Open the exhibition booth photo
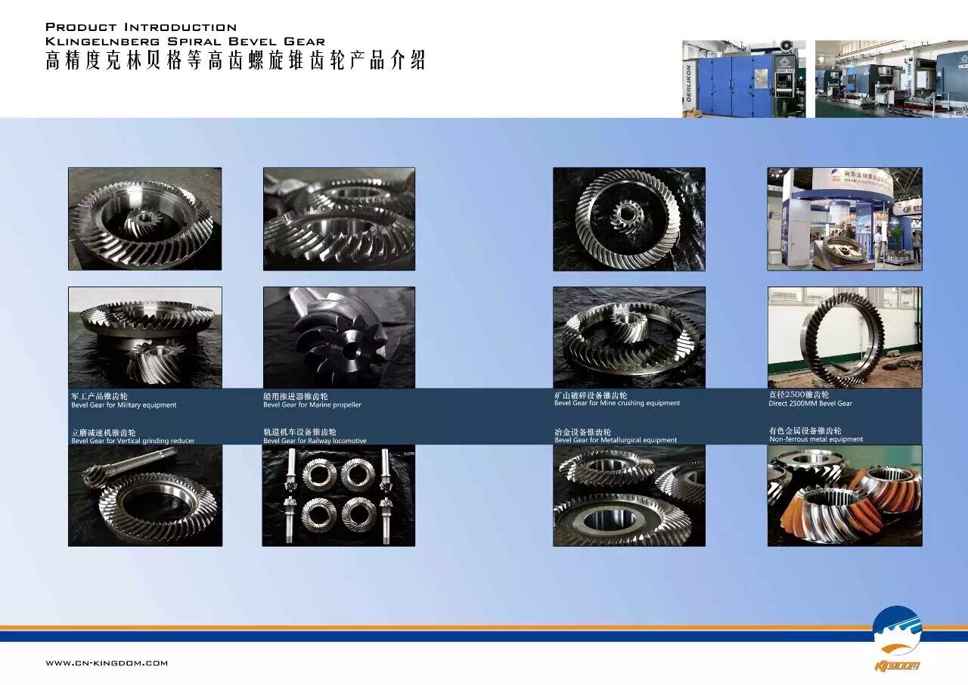This screenshot has height=685, width=968. [844, 219]
